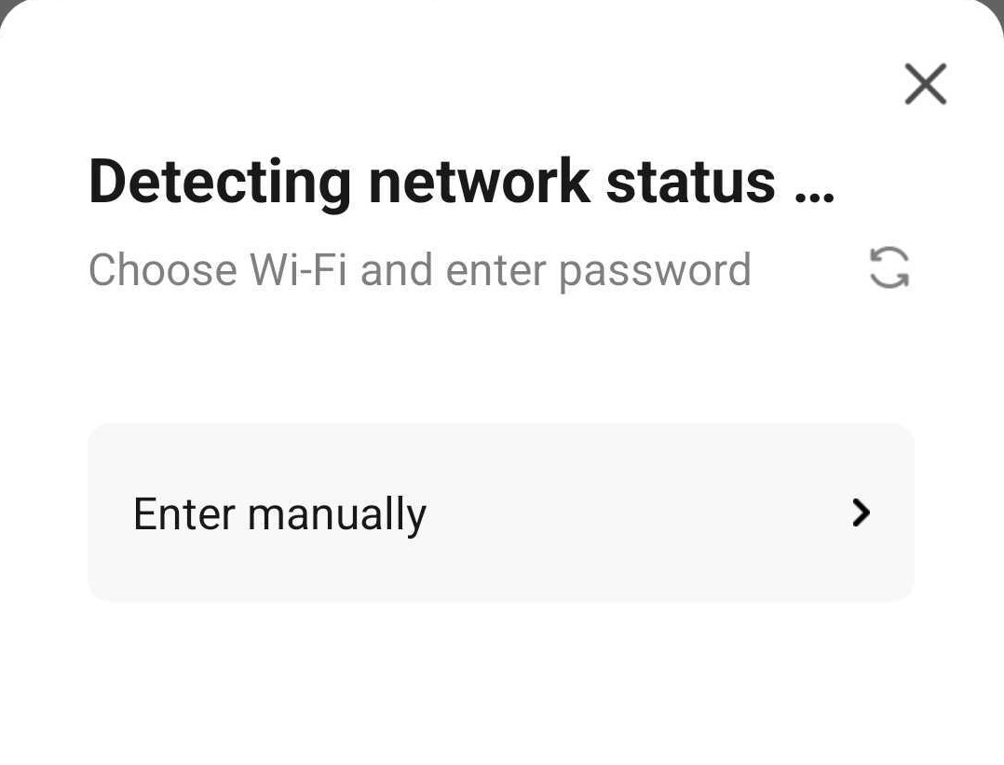This screenshot has height=765, width=1004.
Task: Click the word 'Detecting' in the title
Action: click(x=220, y=181)
